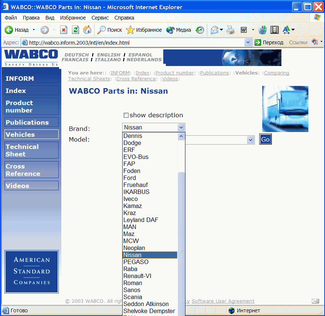The height and width of the screenshot is (316, 325).
Task: Click the page icon in address bar
Action: (25, 42)
